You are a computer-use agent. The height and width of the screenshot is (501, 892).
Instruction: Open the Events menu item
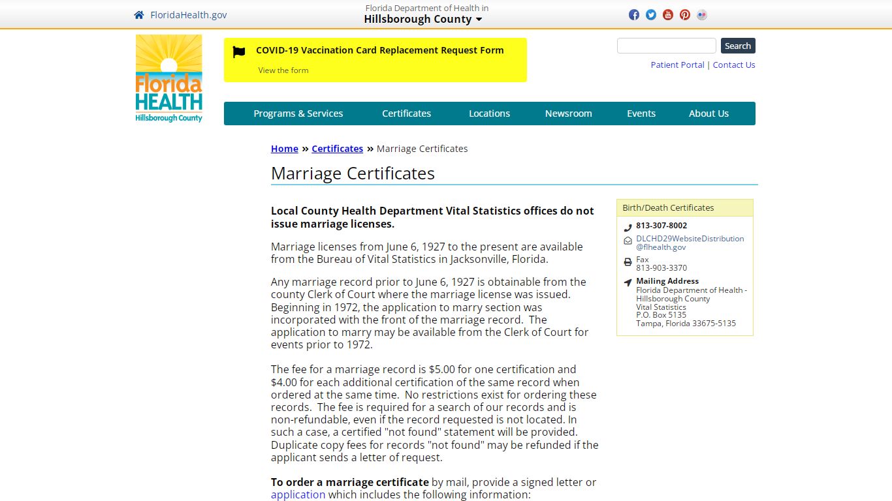pyautogui.click(x=641, y=114)
